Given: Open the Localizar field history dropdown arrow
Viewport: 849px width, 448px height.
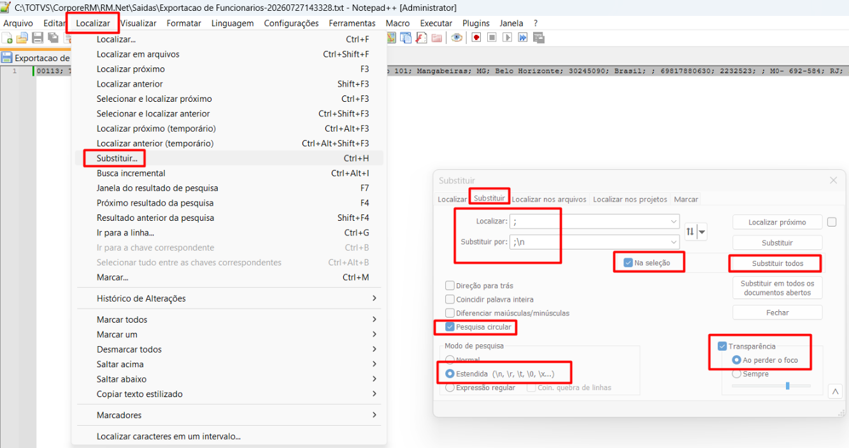Looking at the screenshot, I should click(x=674, y=221).
